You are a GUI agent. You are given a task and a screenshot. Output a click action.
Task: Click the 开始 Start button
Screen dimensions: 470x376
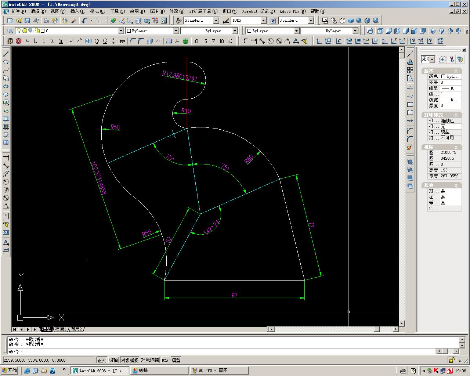(x=10, y=370)
